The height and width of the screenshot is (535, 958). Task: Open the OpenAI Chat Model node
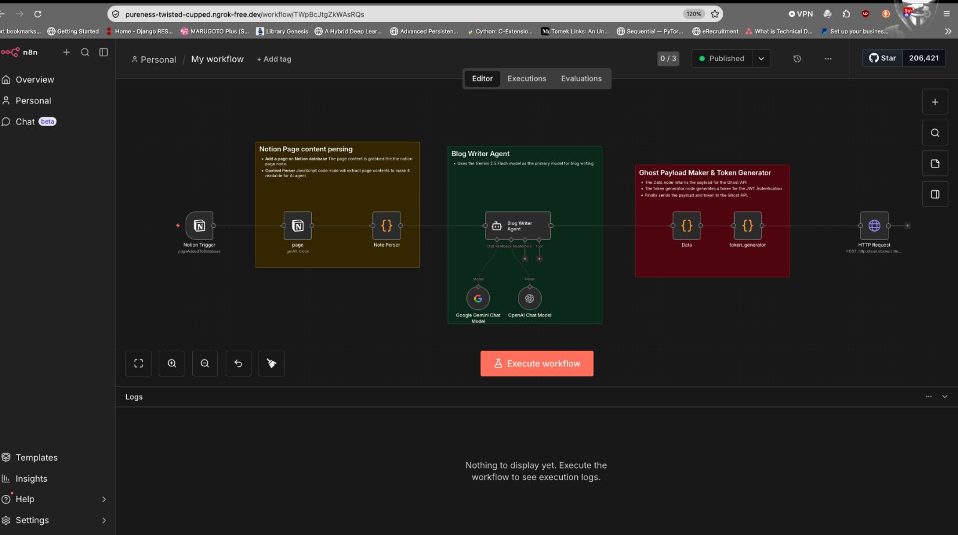529,298
